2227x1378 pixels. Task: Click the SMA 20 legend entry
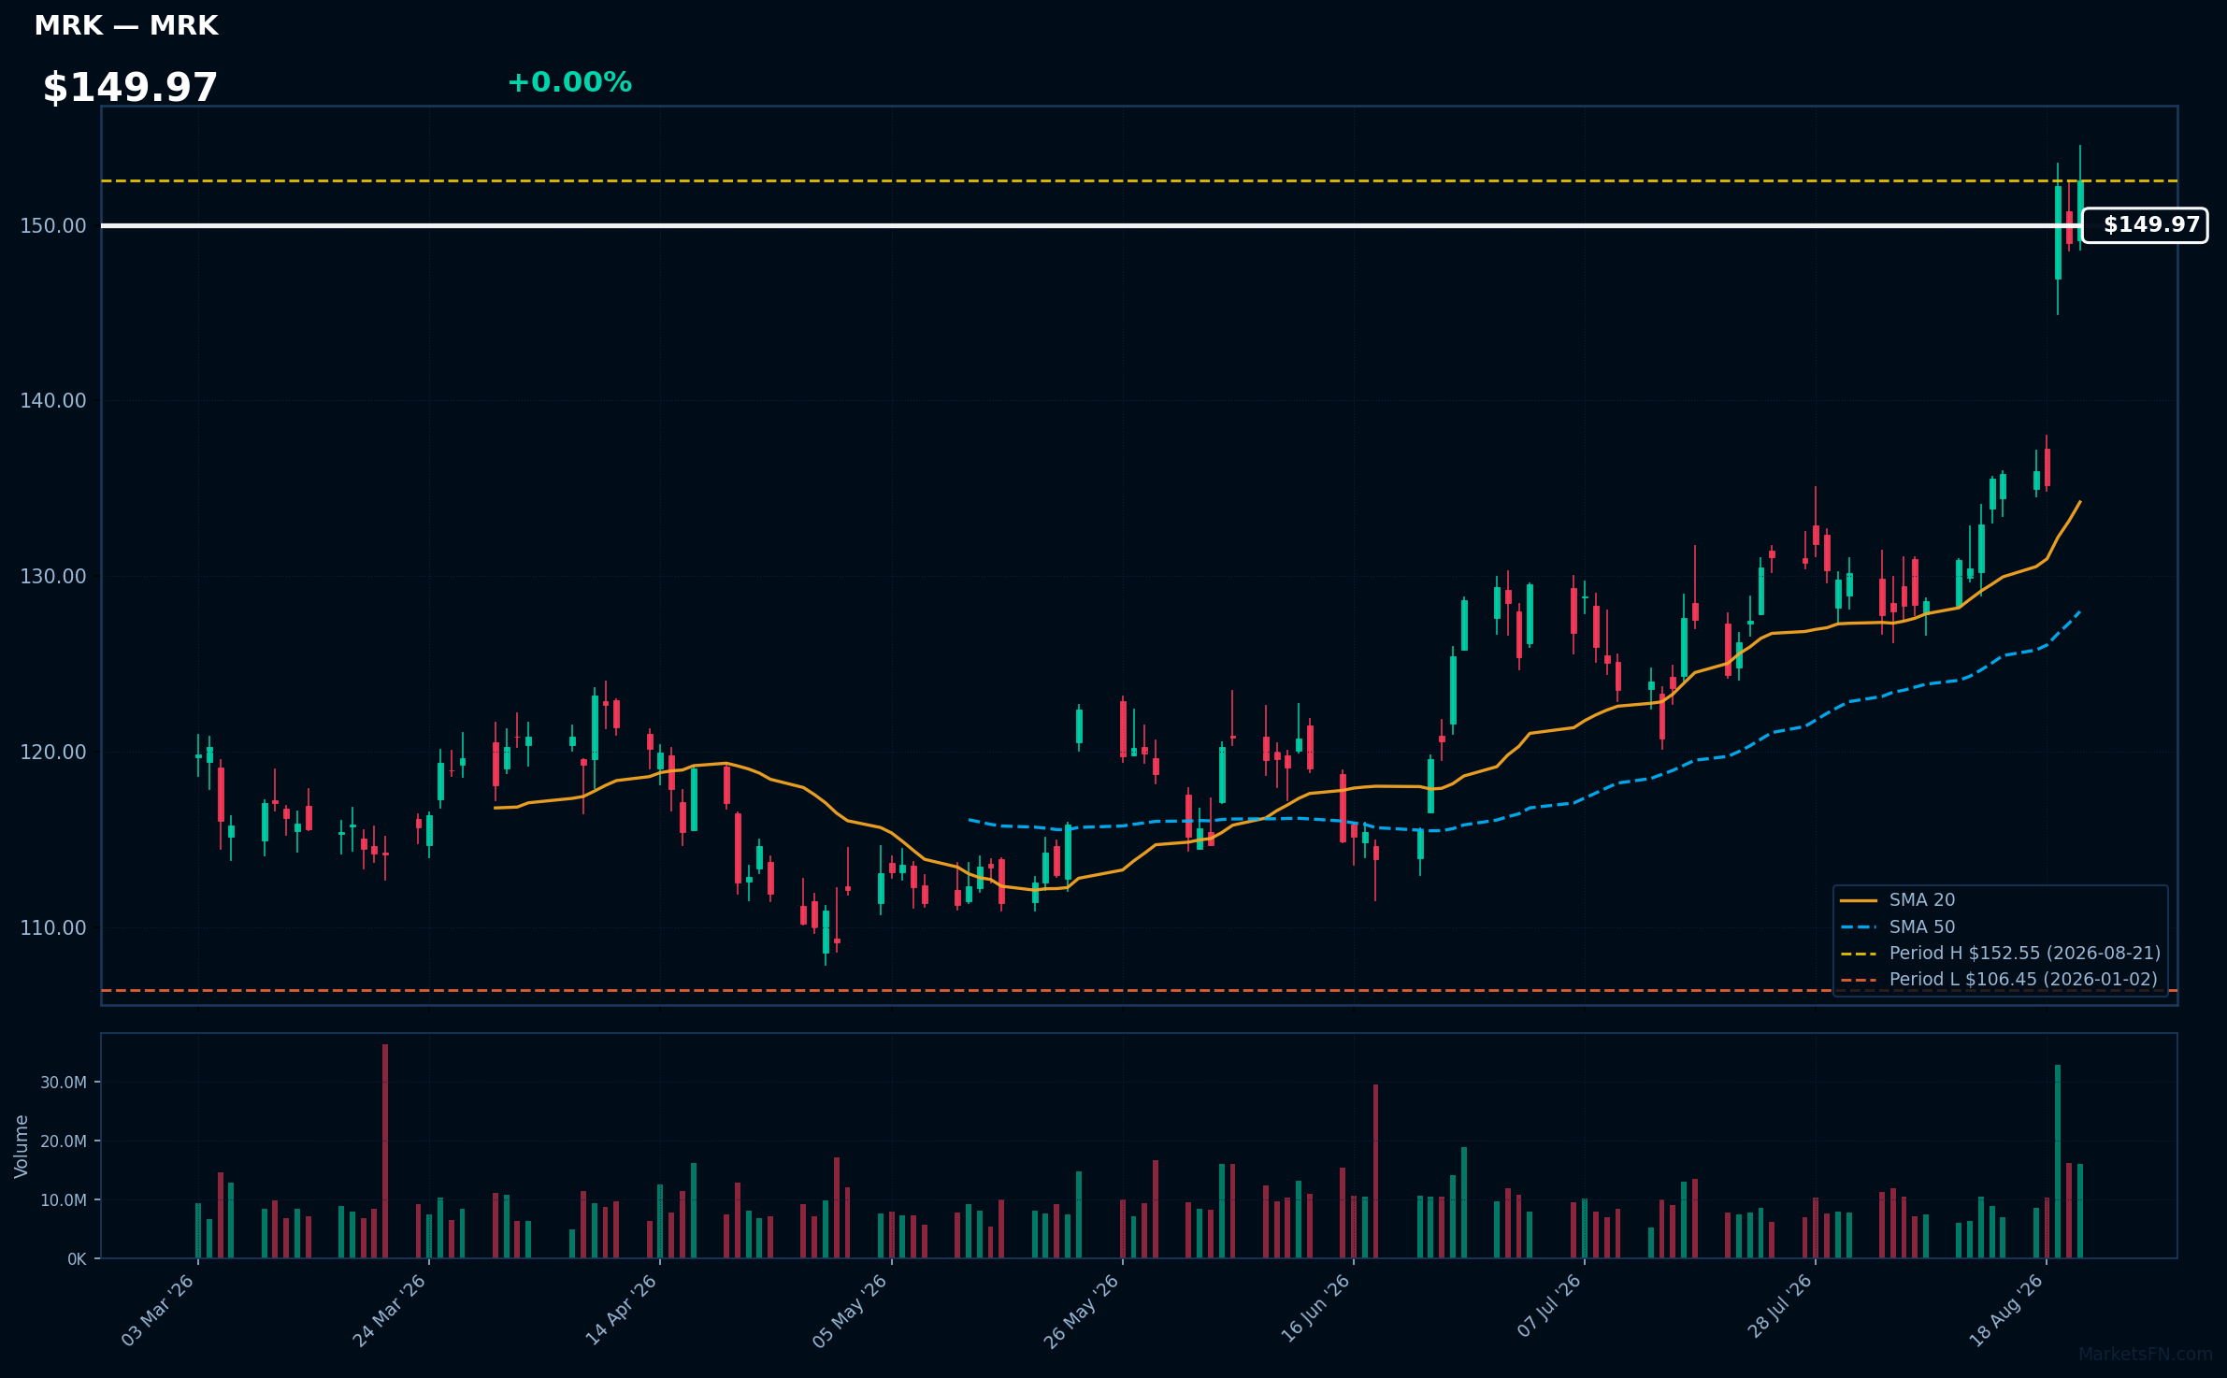pyautogui.click(x=1898, y=900)
